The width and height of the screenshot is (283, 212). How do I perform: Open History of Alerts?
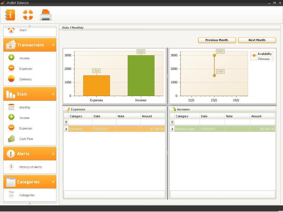tap(30, 167)
